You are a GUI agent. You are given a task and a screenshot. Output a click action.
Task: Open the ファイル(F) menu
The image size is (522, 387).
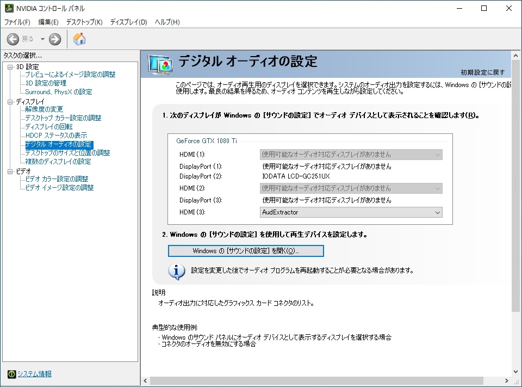coord(17,22)
